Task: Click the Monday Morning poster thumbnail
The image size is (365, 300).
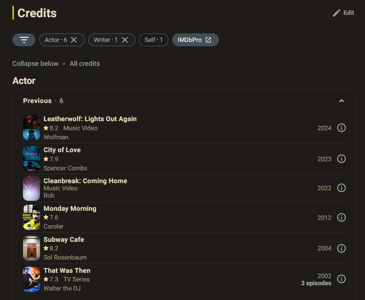Action: click(31, 217)
